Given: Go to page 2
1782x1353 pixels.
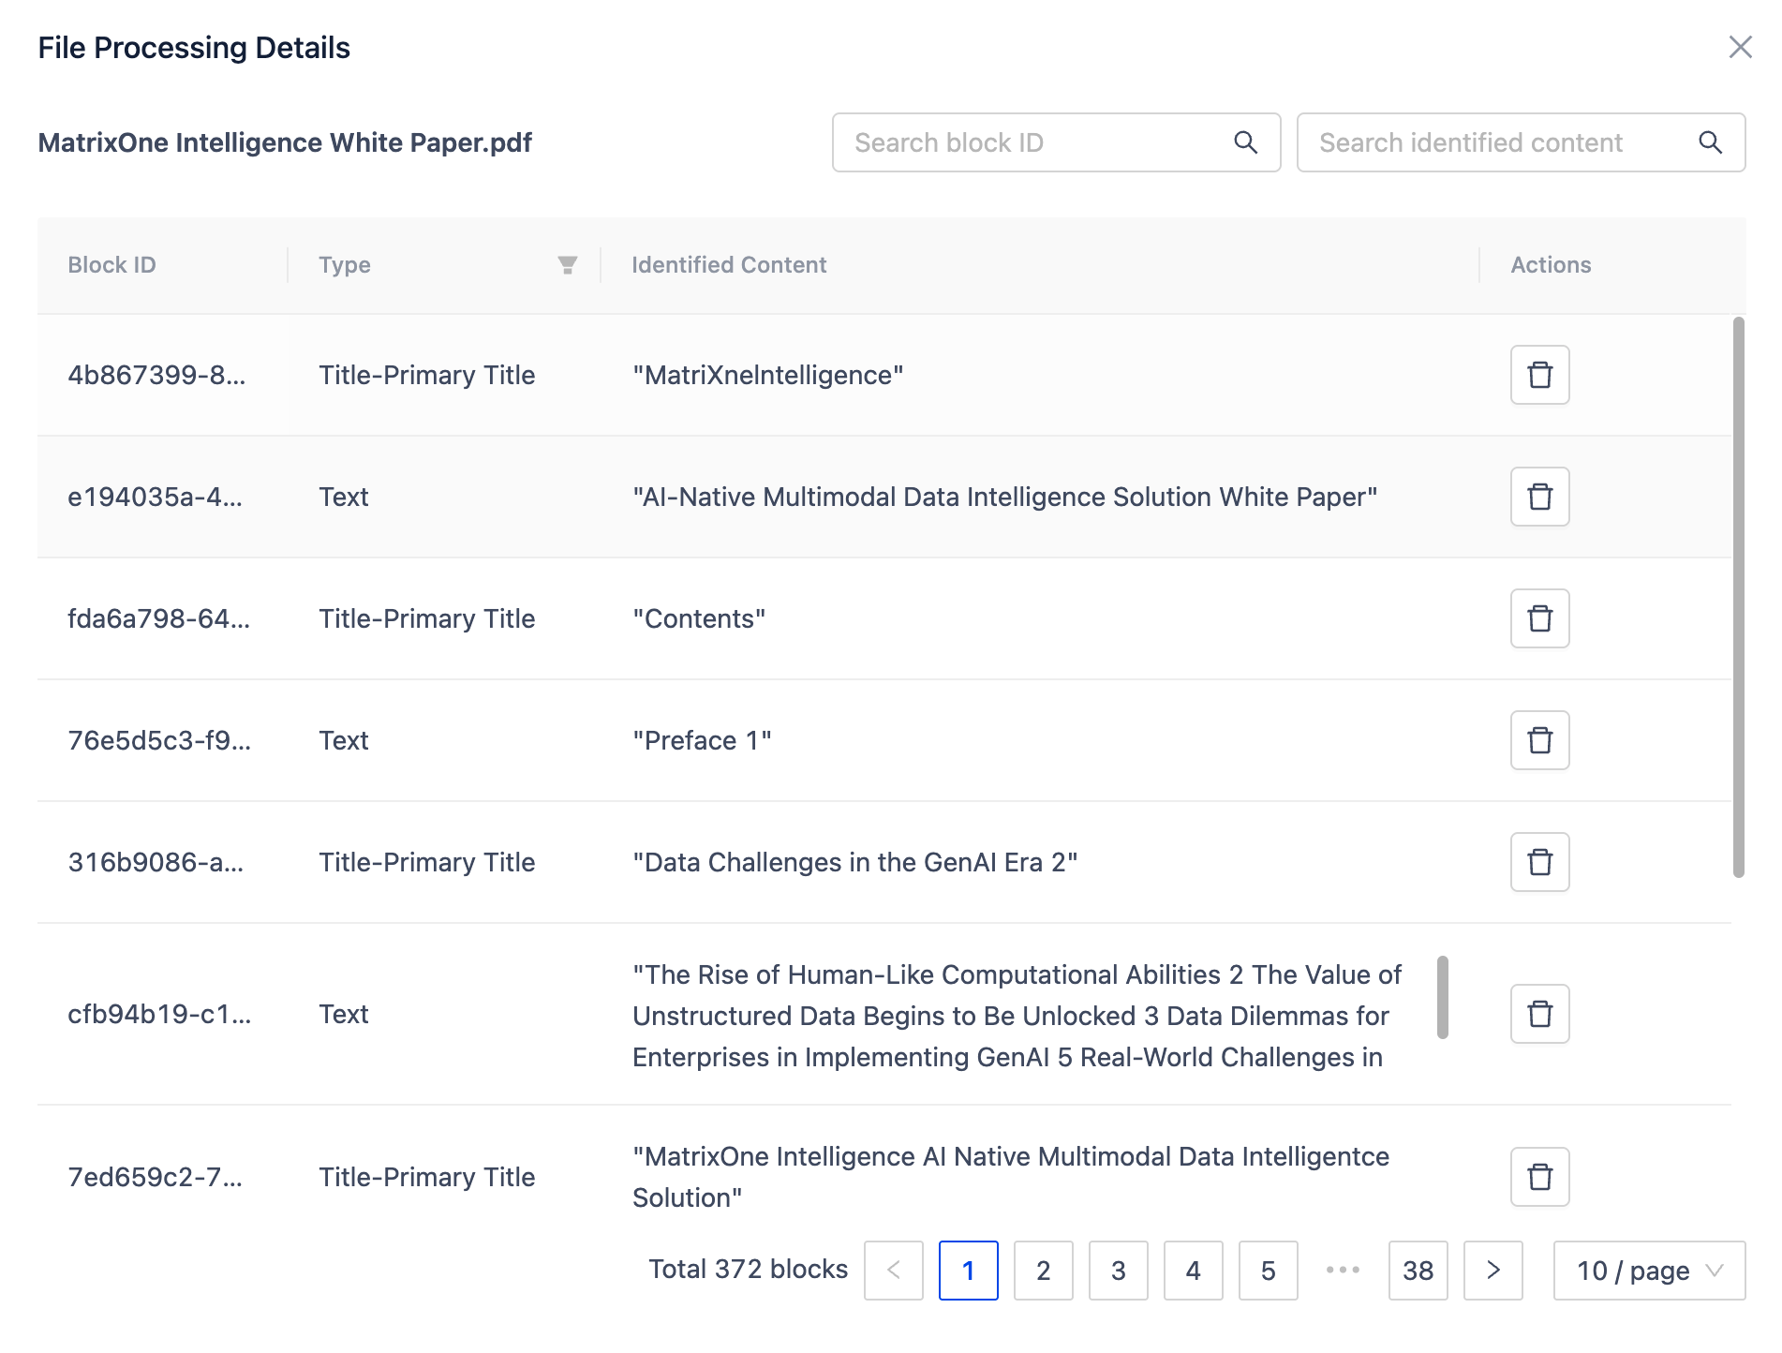Looking at the screenshot, I should pos(1043,1271).
